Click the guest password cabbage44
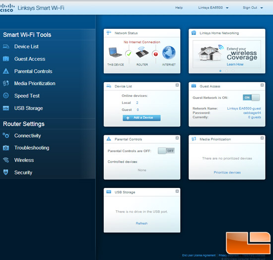 pos(252,113)
